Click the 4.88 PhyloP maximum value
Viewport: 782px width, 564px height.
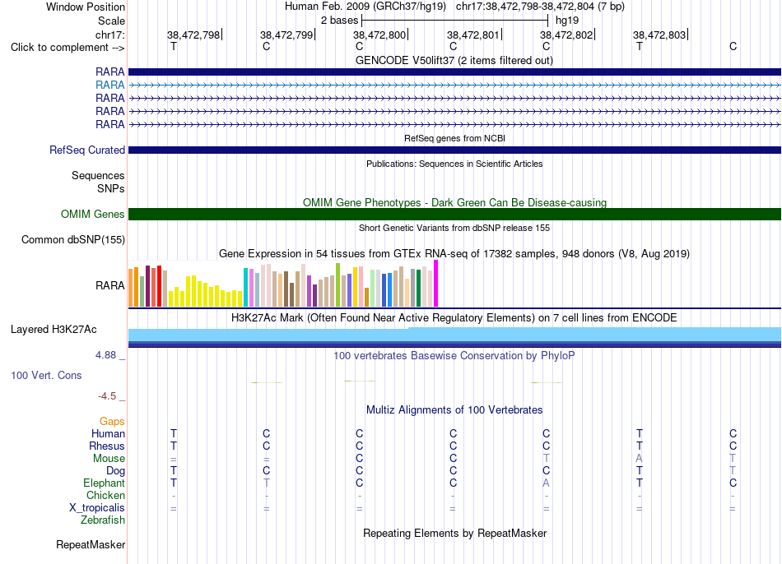coord(105,355)
